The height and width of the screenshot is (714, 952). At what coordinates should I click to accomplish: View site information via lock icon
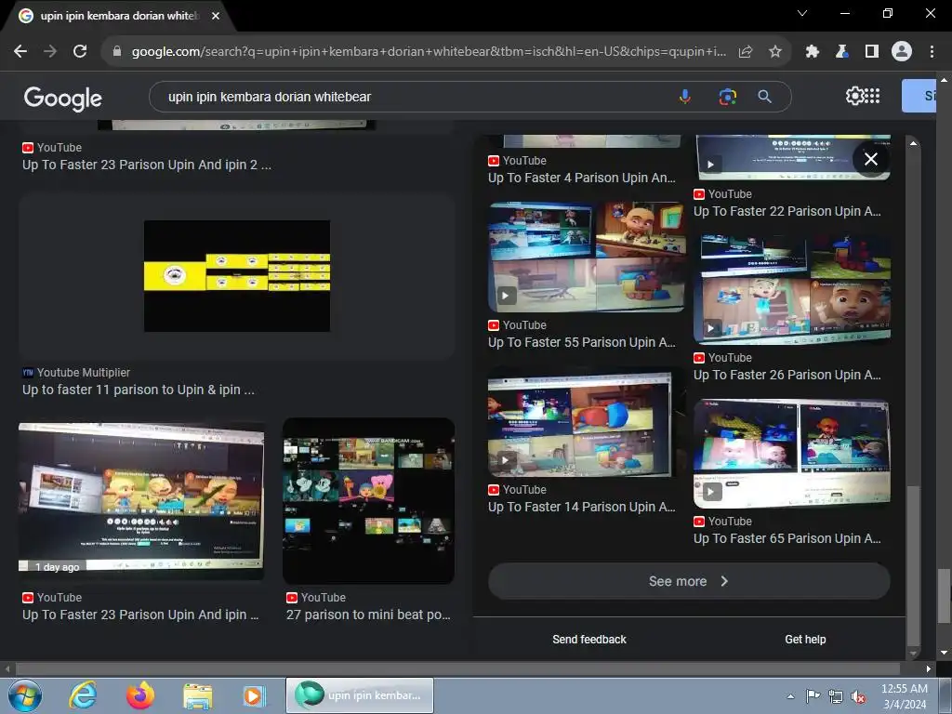pyautogui.click(x=116, y=52)
